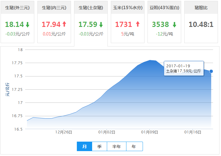This screenshot has height=156, width=221.
Task: Click the red up arrow beside 1731
Action: coord(138,24)
